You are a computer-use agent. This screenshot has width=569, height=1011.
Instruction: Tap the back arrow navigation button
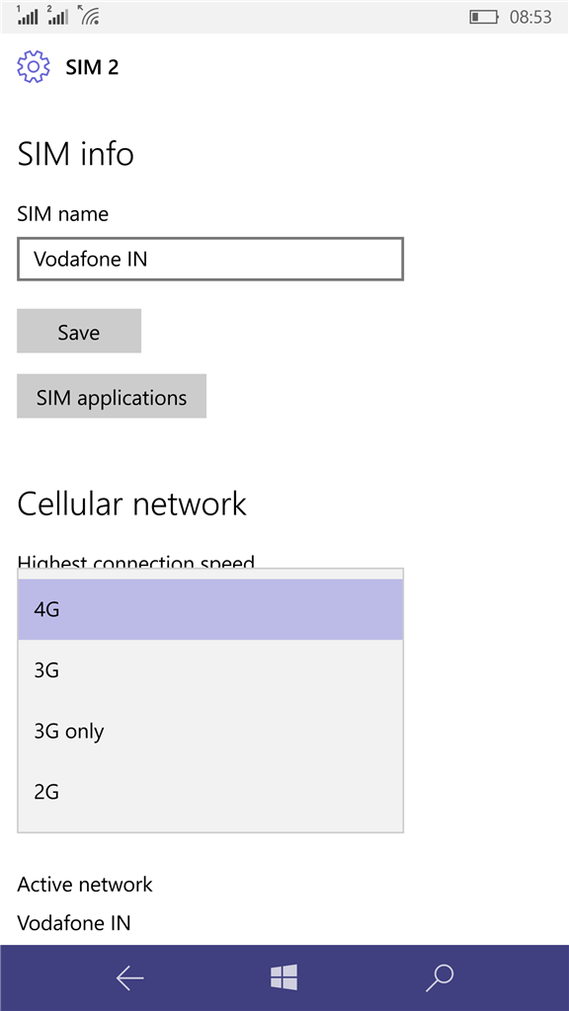[129, 978]
